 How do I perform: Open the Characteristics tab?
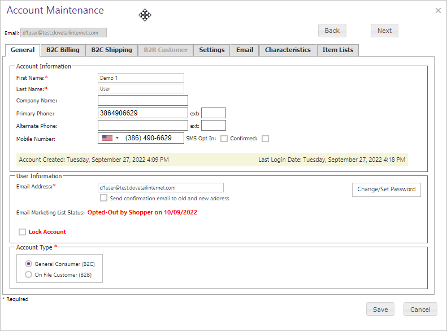click(288, 50)
